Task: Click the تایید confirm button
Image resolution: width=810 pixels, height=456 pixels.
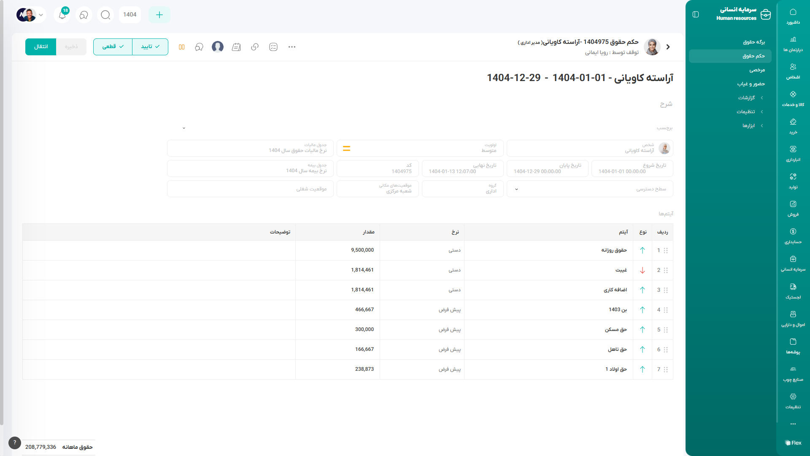Action: tap(150, 47)
